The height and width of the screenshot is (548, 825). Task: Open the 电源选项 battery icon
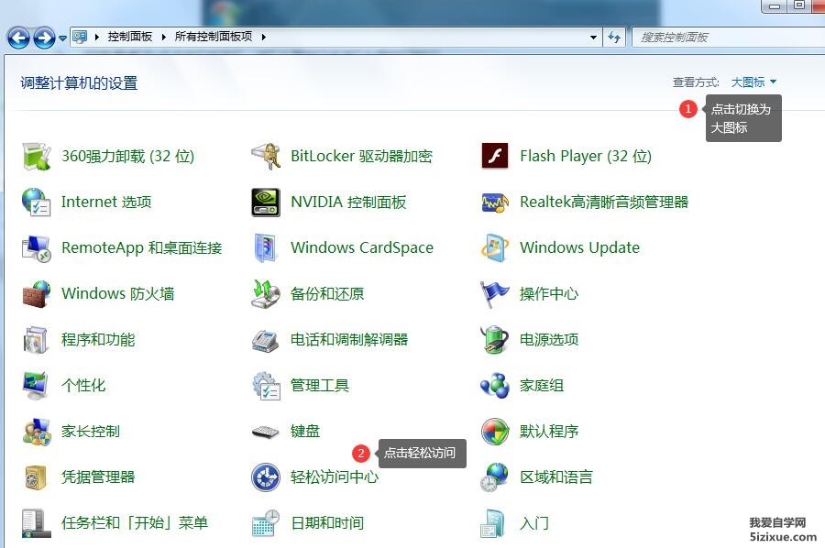click(x=495, y=339)
